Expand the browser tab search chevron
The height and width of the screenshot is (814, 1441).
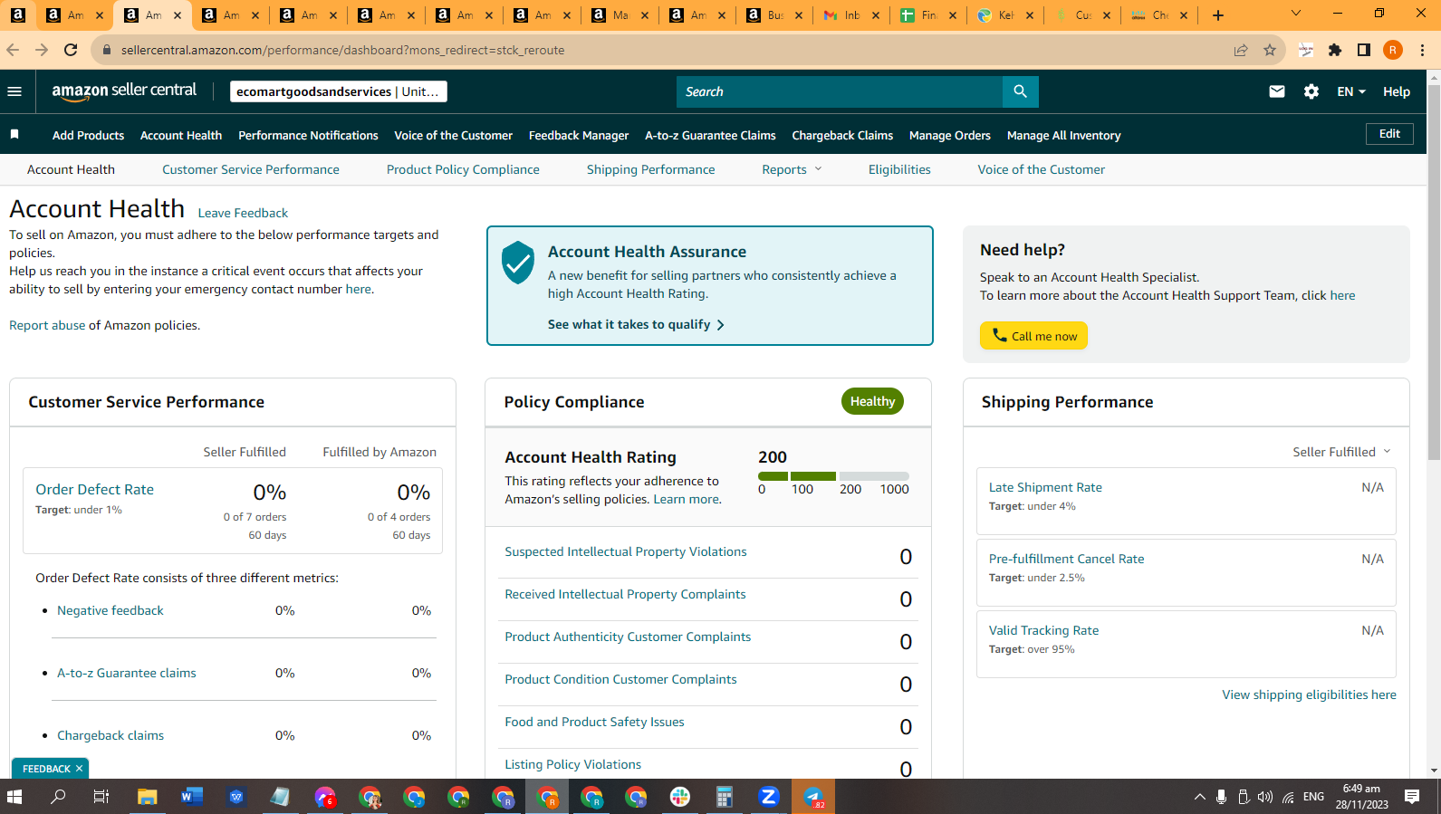(1295, 14)
